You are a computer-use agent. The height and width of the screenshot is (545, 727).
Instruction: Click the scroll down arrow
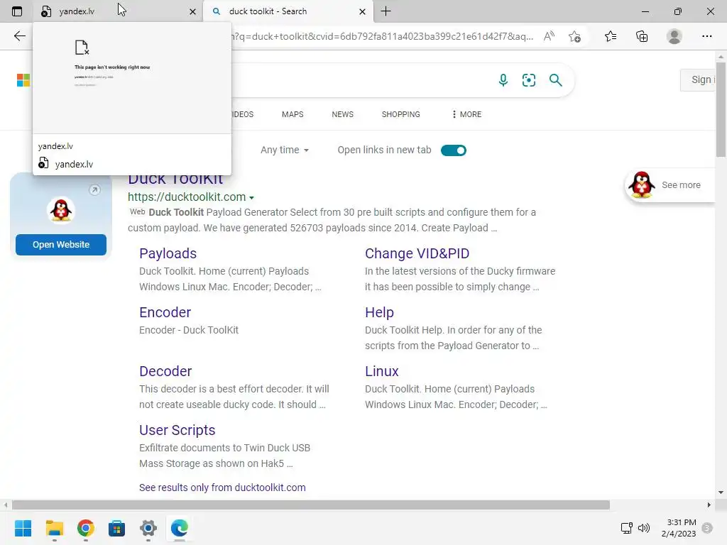point(721,492)
